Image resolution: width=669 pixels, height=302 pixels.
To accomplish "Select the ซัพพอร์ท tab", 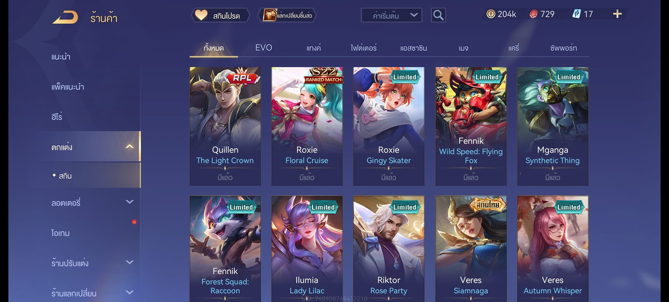I will 563,48.
